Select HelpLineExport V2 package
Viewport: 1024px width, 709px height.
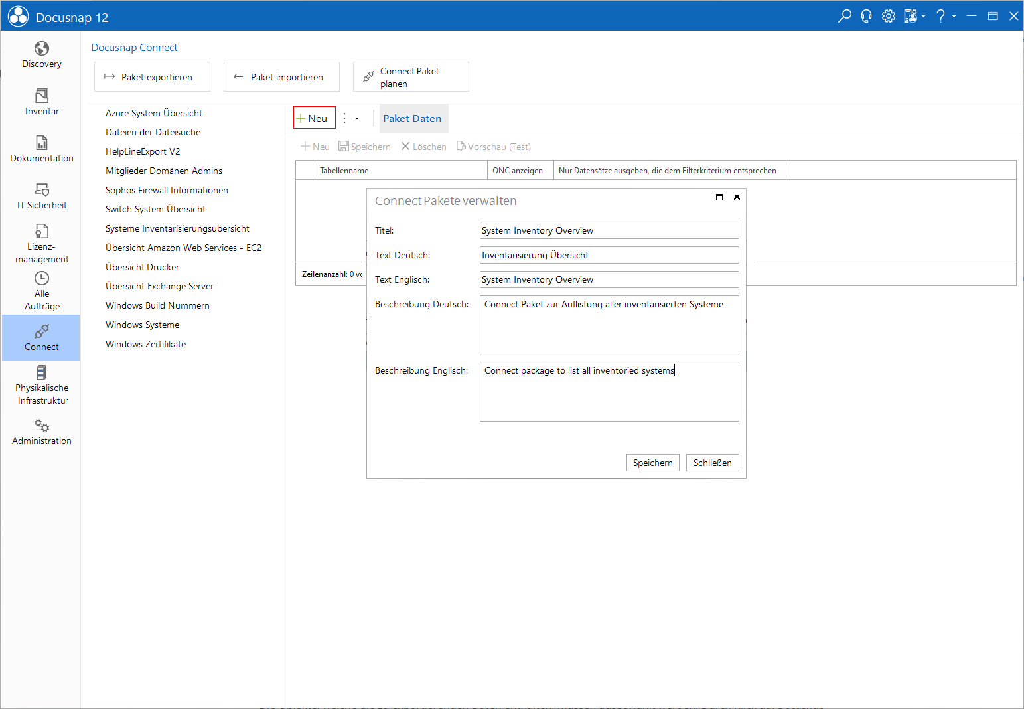click(x=143, y=151)
